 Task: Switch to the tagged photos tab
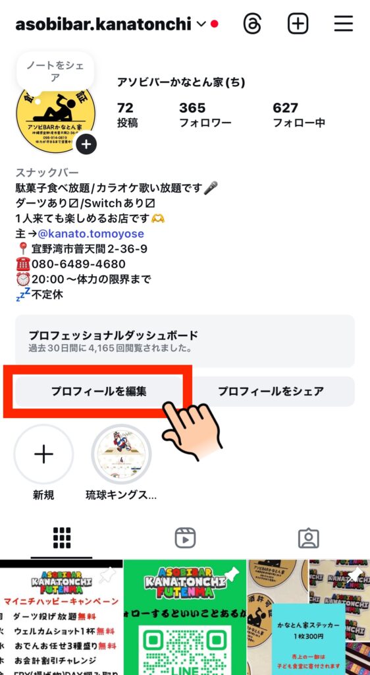(309, 538)
